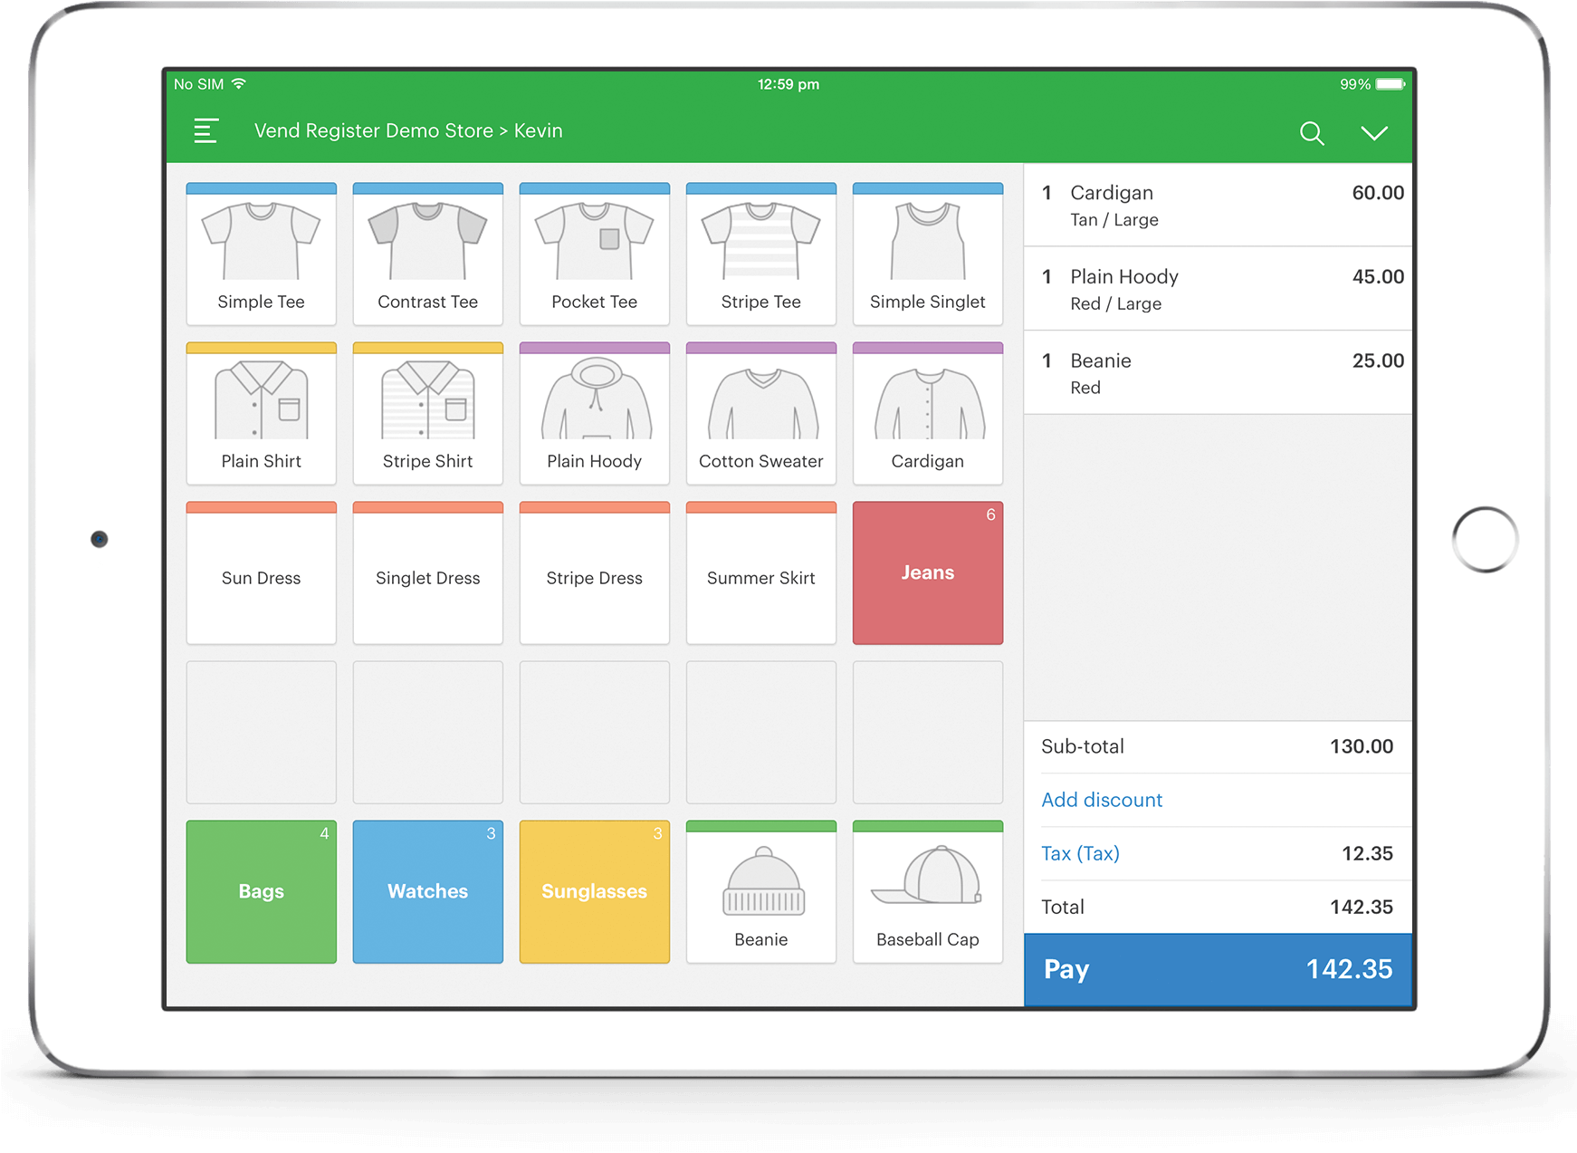Viewport: 1577px width, 1153px height.
Task: Choose the Baseball Cap product tile
Action: click(927, 892)
